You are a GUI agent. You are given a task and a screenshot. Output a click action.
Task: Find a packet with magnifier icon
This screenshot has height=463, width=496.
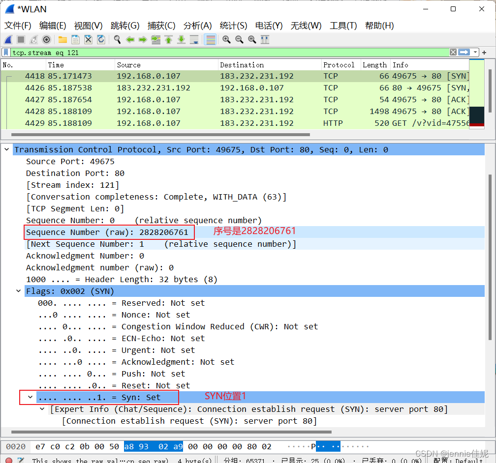(x=117, y=39)
